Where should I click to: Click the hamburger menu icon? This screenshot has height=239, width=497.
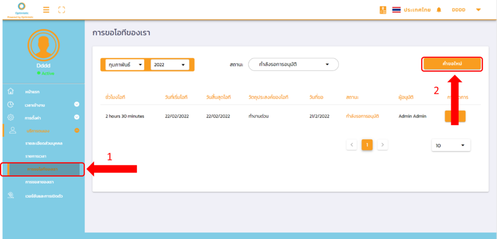tap(46, 10)
